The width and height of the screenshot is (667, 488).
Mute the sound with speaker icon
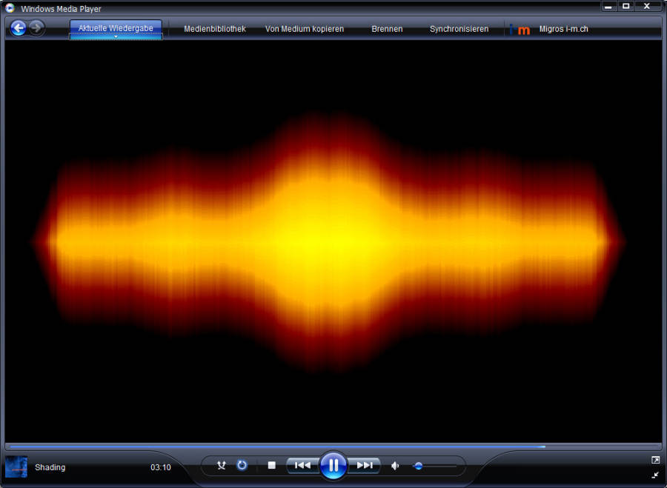(x=395, y=466)
